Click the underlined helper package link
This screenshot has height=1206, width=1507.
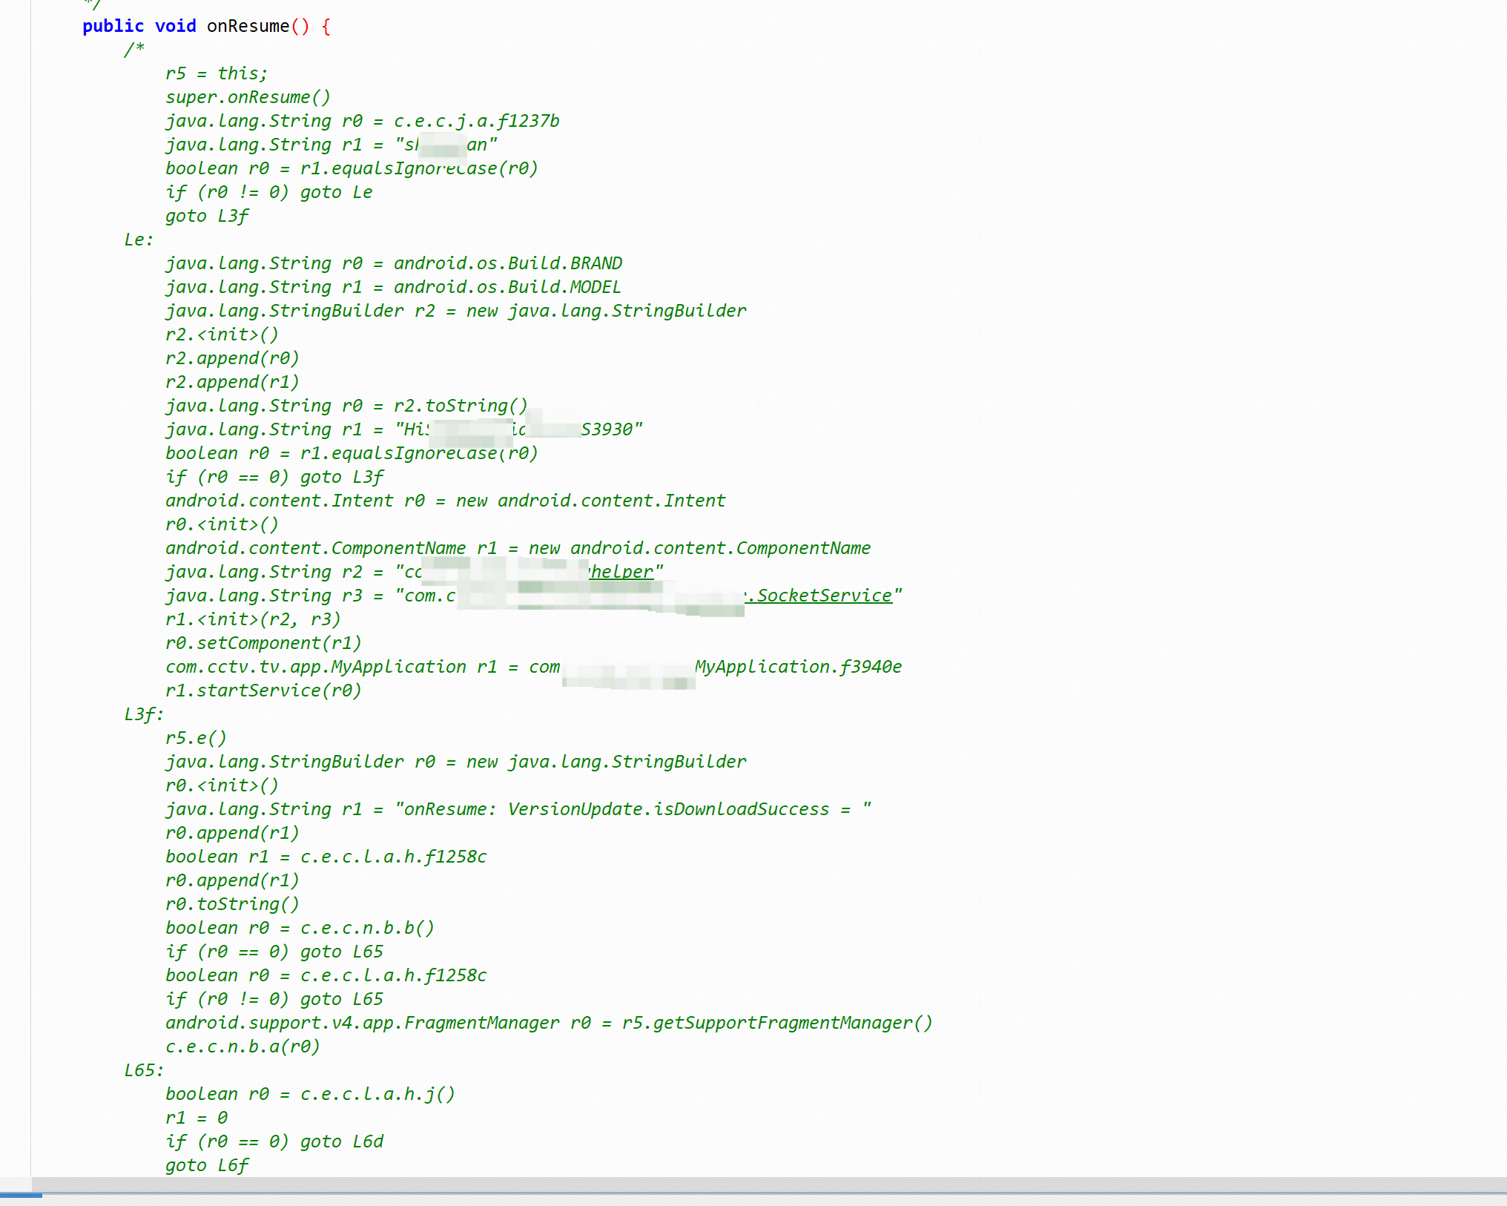[x=621, y=572]
